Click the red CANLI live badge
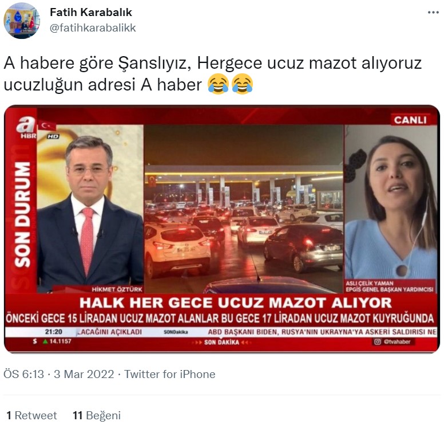The image size is (444, 425). pos(410,120)
